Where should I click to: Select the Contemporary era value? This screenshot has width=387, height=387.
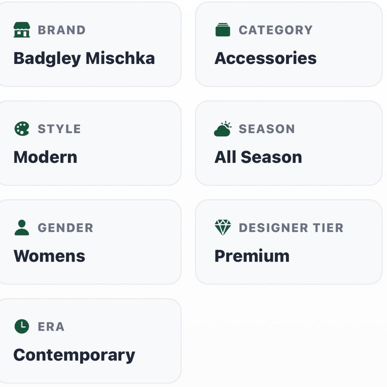click(x=74, y=355)
